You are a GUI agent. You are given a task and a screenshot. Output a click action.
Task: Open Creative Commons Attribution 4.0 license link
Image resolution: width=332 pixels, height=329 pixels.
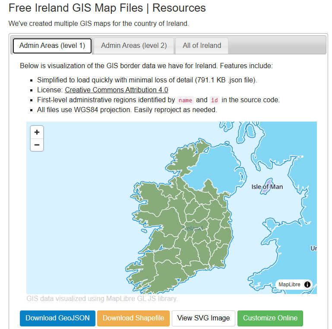[116, 90]
